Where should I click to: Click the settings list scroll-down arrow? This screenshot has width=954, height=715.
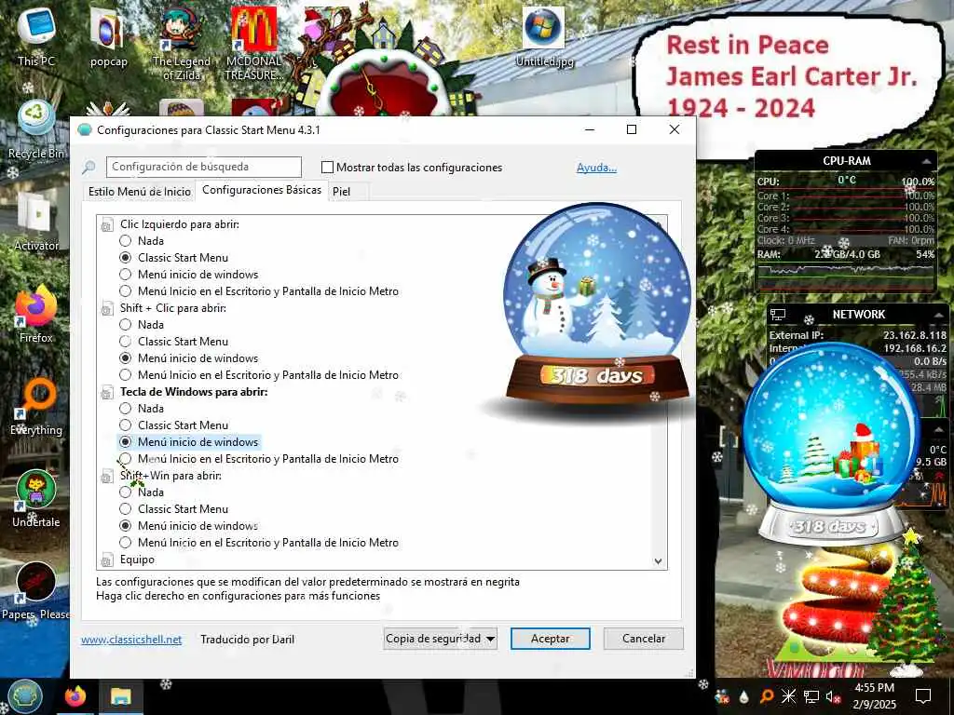[x=658, y=561]
